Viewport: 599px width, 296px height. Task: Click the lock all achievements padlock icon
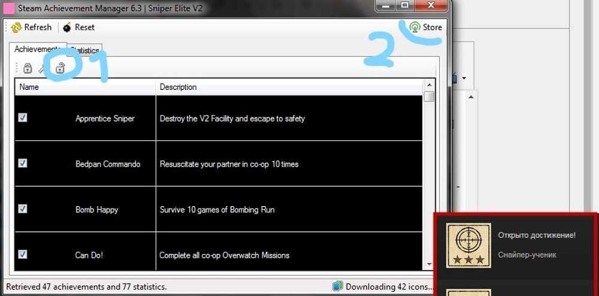28,68
